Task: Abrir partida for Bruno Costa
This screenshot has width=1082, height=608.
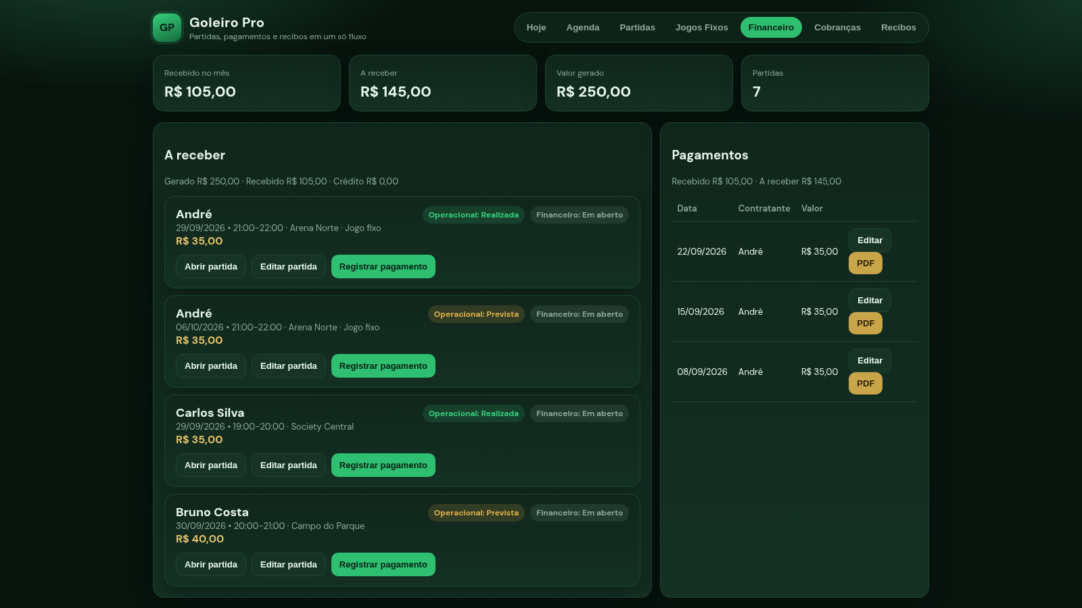Action: (211, 565)
